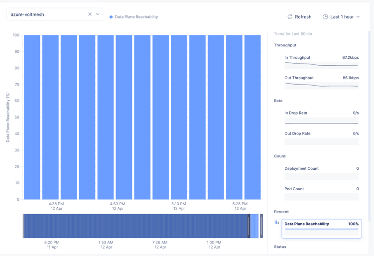Click the clock icon for time range

[x=325, y=17]
